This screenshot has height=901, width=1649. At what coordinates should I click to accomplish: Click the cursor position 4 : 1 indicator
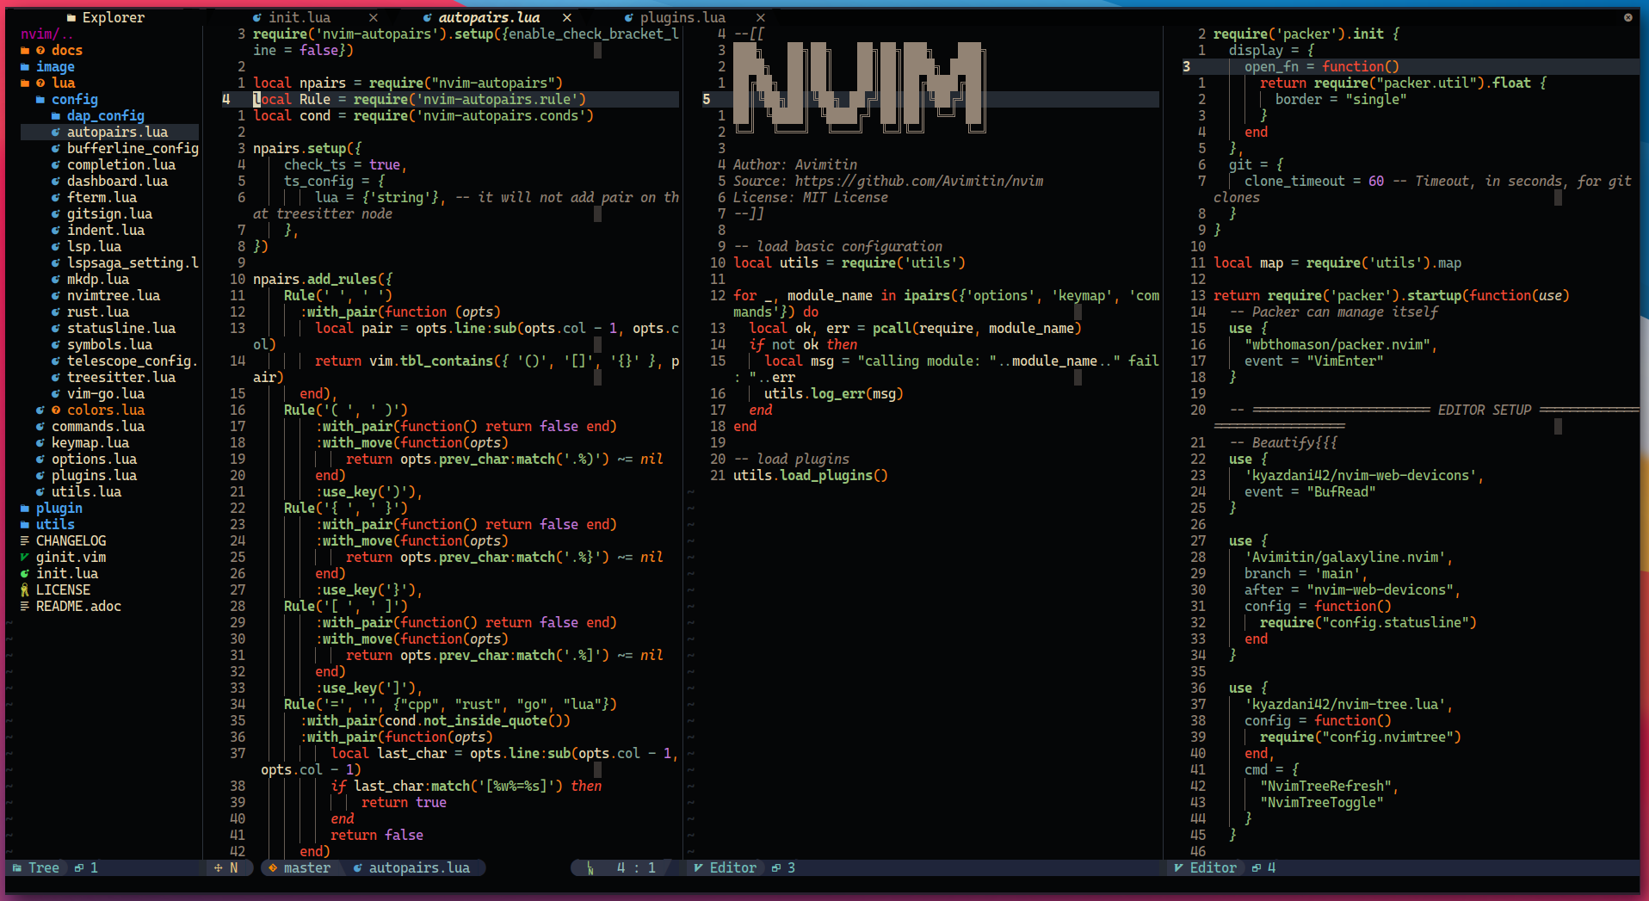pyautogui.click(x=636, y=867)
